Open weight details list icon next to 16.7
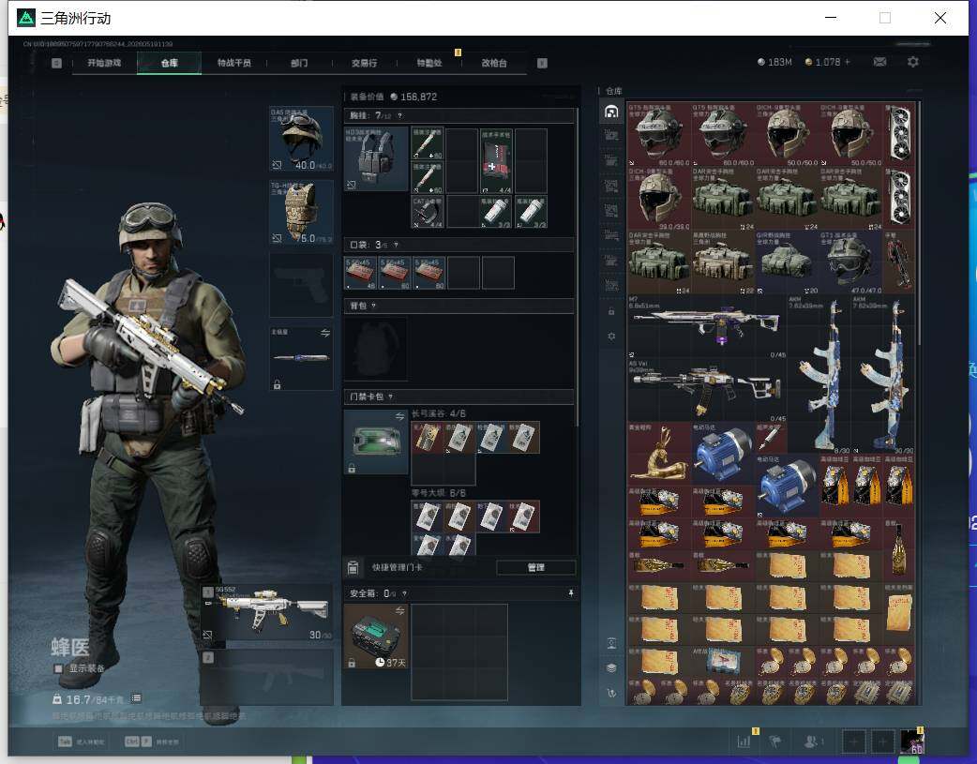The height and width of the screenshot is (764, 977). click(x=137, y=698)
